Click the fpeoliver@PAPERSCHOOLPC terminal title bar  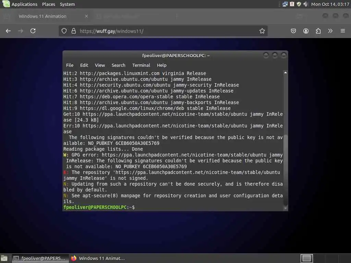[176, 55]
